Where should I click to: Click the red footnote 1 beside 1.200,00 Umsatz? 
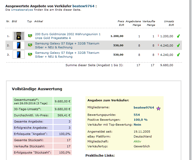[158, 36]
